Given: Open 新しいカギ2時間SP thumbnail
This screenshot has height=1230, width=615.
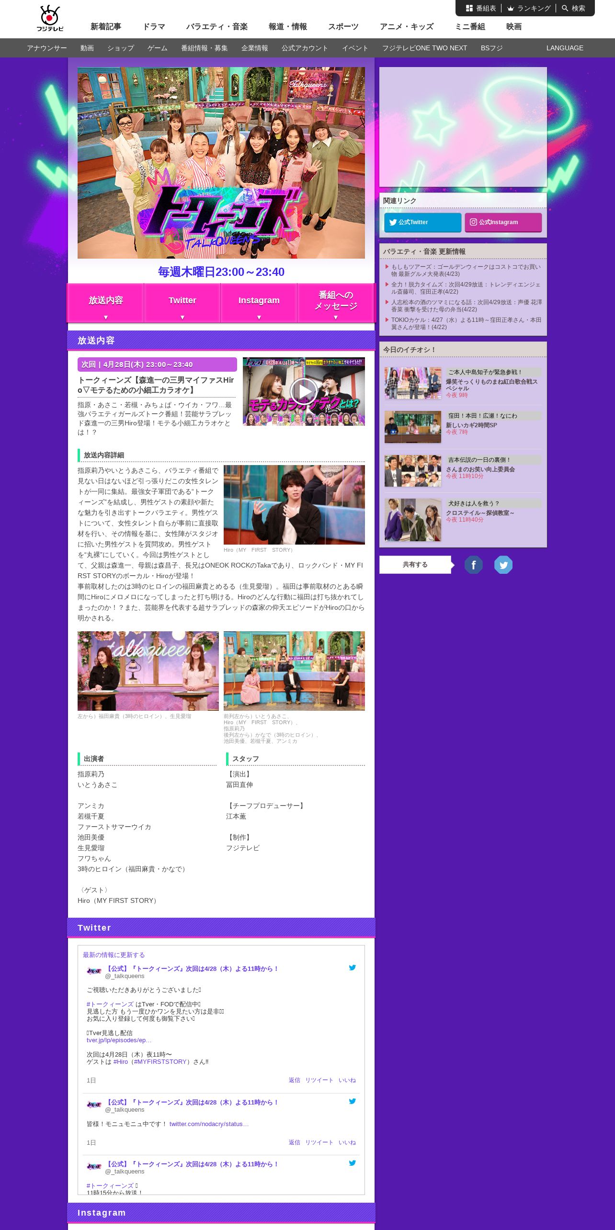Looking at the screenshot, I should [x=413, y=427].
